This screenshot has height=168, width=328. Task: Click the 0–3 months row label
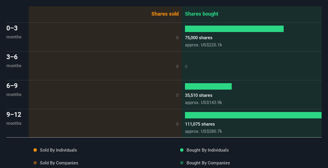click(x=14, y=32)
